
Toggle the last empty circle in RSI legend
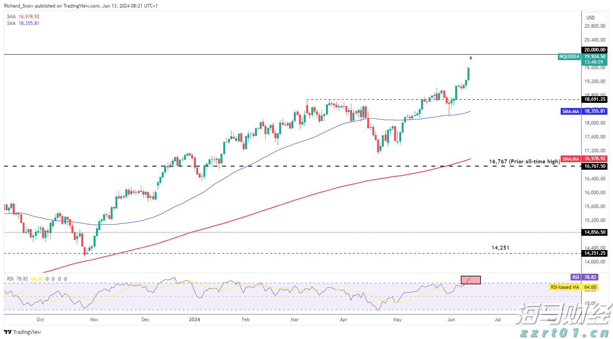(x=65, y=279)
